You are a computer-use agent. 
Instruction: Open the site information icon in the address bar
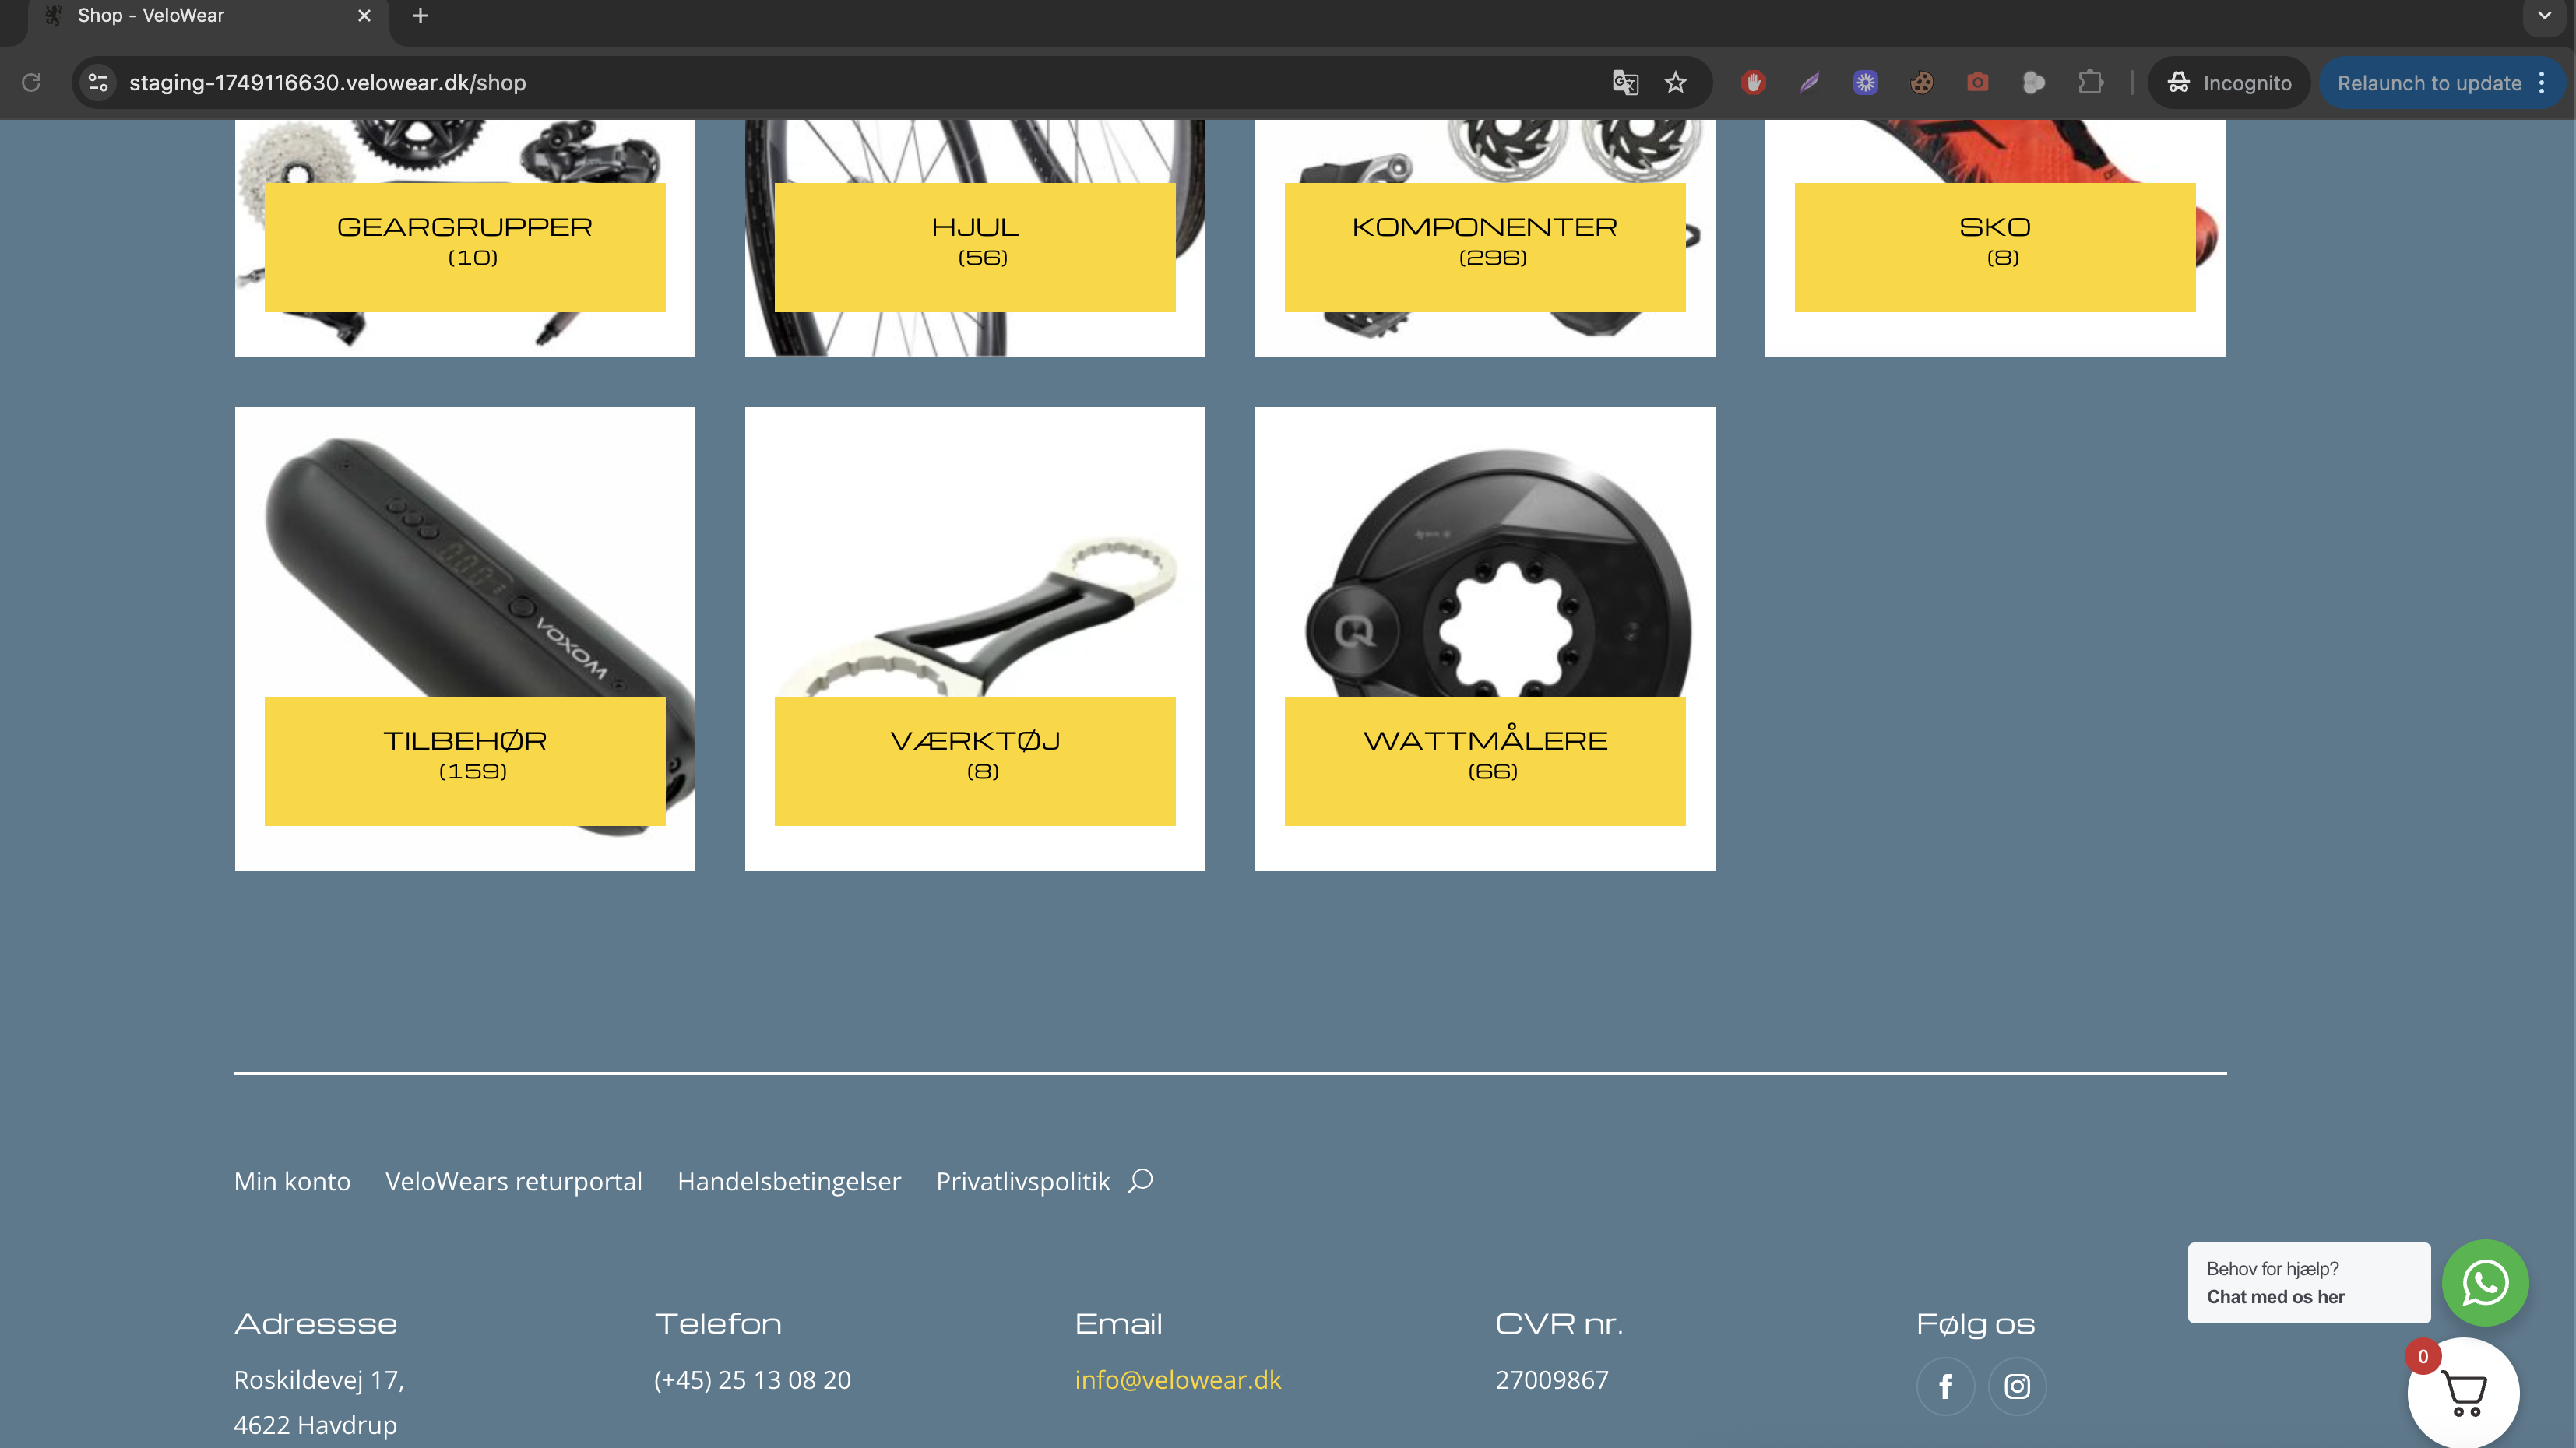coord(98,82)
